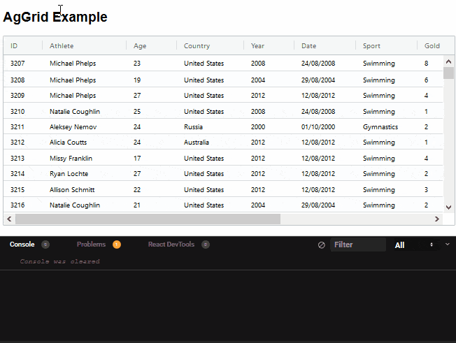Screen dimensions: 456x343
Task: Click the horizontal scroll right arrow
Action: 437,219
